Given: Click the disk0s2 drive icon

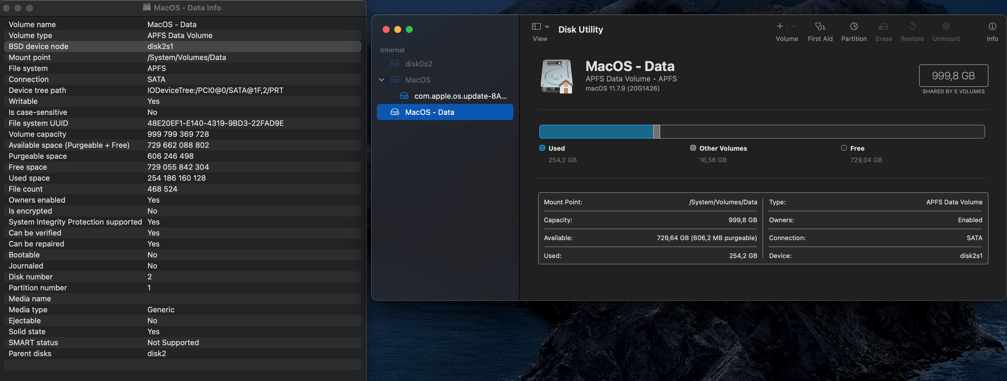Looking at the screenshot, I should coord(395,63).
